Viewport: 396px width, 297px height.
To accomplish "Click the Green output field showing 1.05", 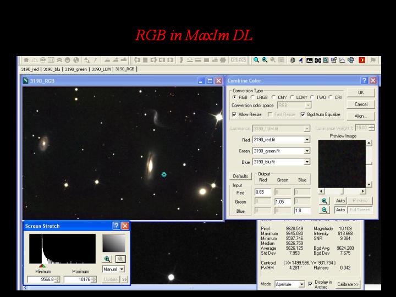I will tap(283, 201).
